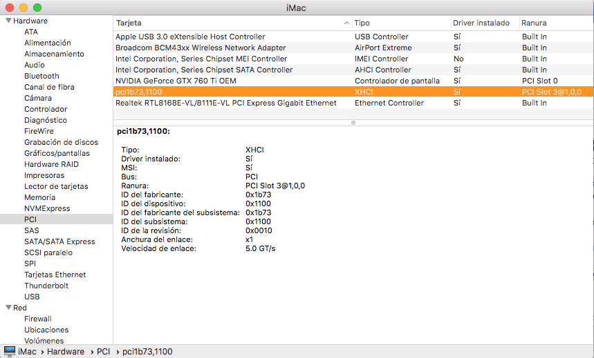594x358 pixels.
Task: Select Broadcom BCM43xx Wireless Network Adapter row
Action: [201, 48]
